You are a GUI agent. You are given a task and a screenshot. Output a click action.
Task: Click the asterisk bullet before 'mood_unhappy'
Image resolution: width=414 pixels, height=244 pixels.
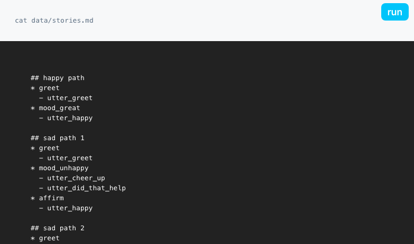[33, 169]
